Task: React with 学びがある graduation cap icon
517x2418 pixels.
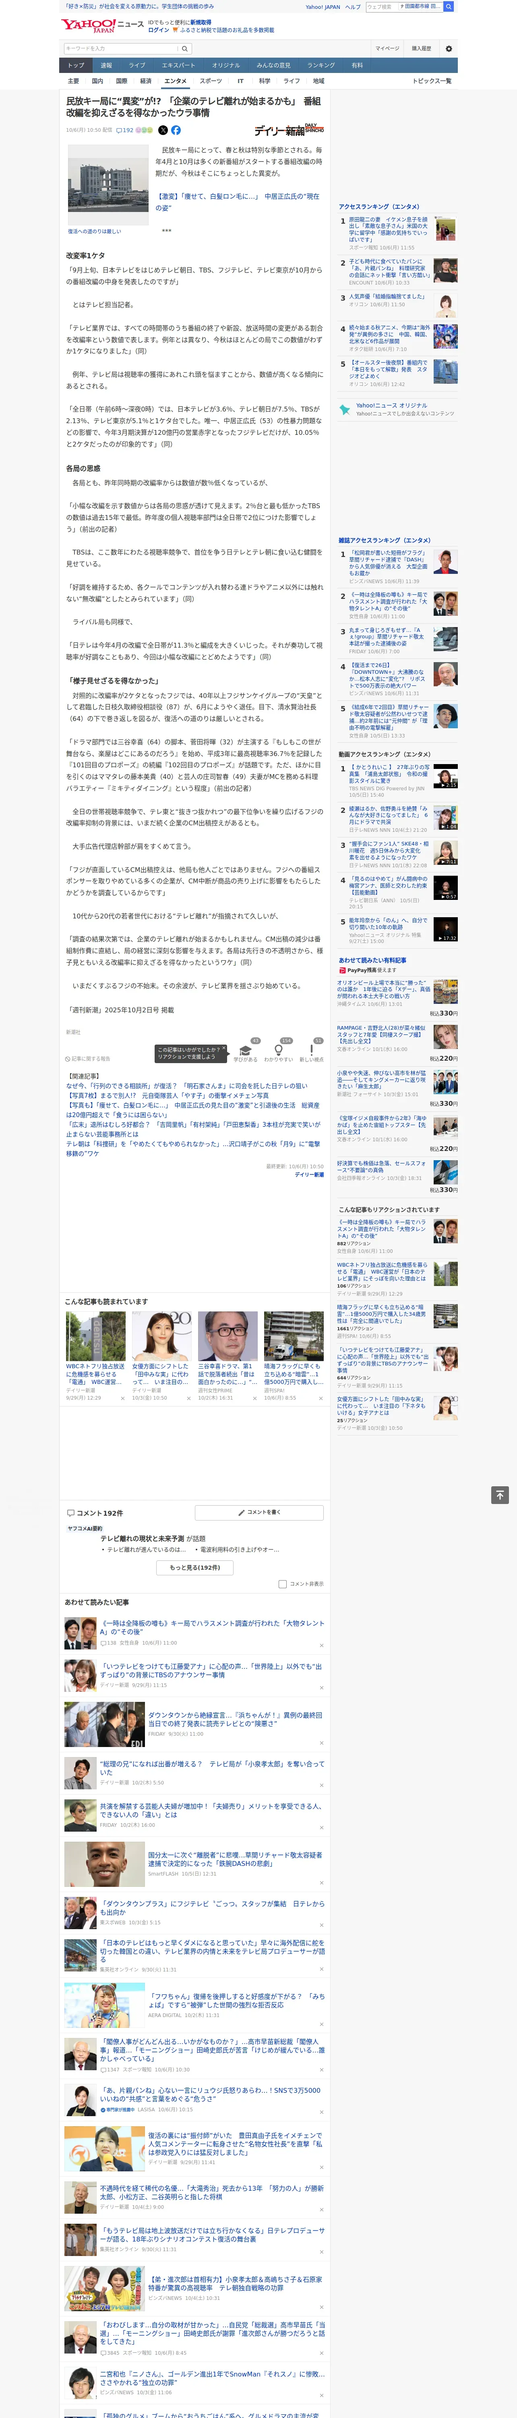Action: (246, 1049)
